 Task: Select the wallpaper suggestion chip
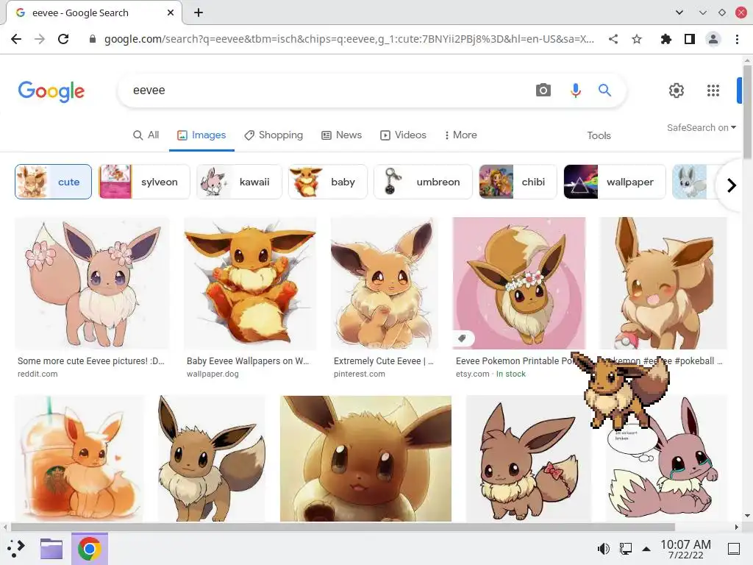click(615, 182)
